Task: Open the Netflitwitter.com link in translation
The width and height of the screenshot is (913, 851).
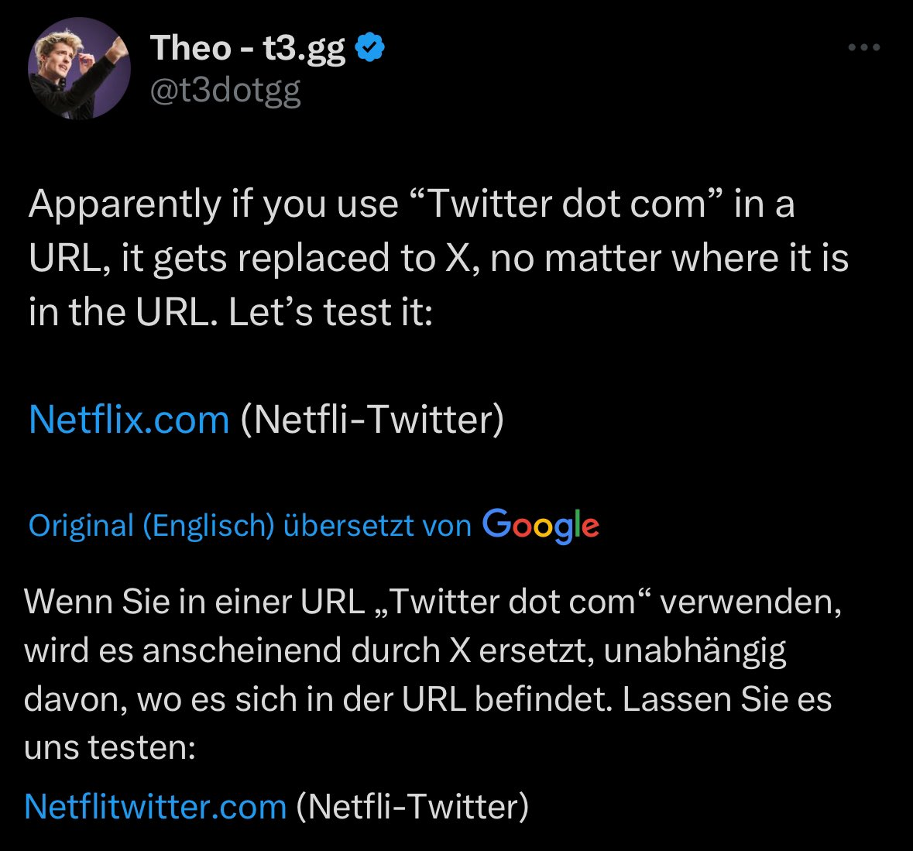Action: pos(156,807)
